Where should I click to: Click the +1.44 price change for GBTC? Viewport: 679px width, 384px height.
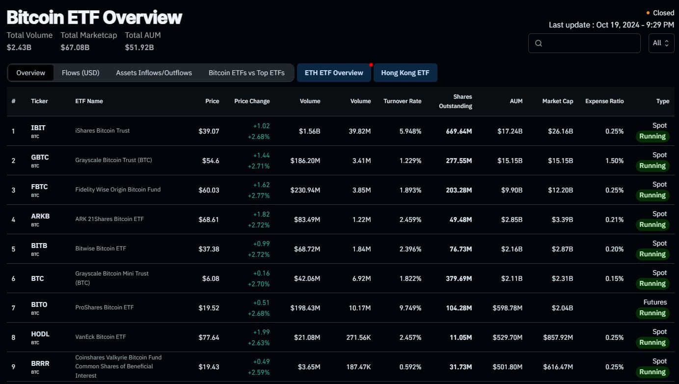[x=261, y=155]
